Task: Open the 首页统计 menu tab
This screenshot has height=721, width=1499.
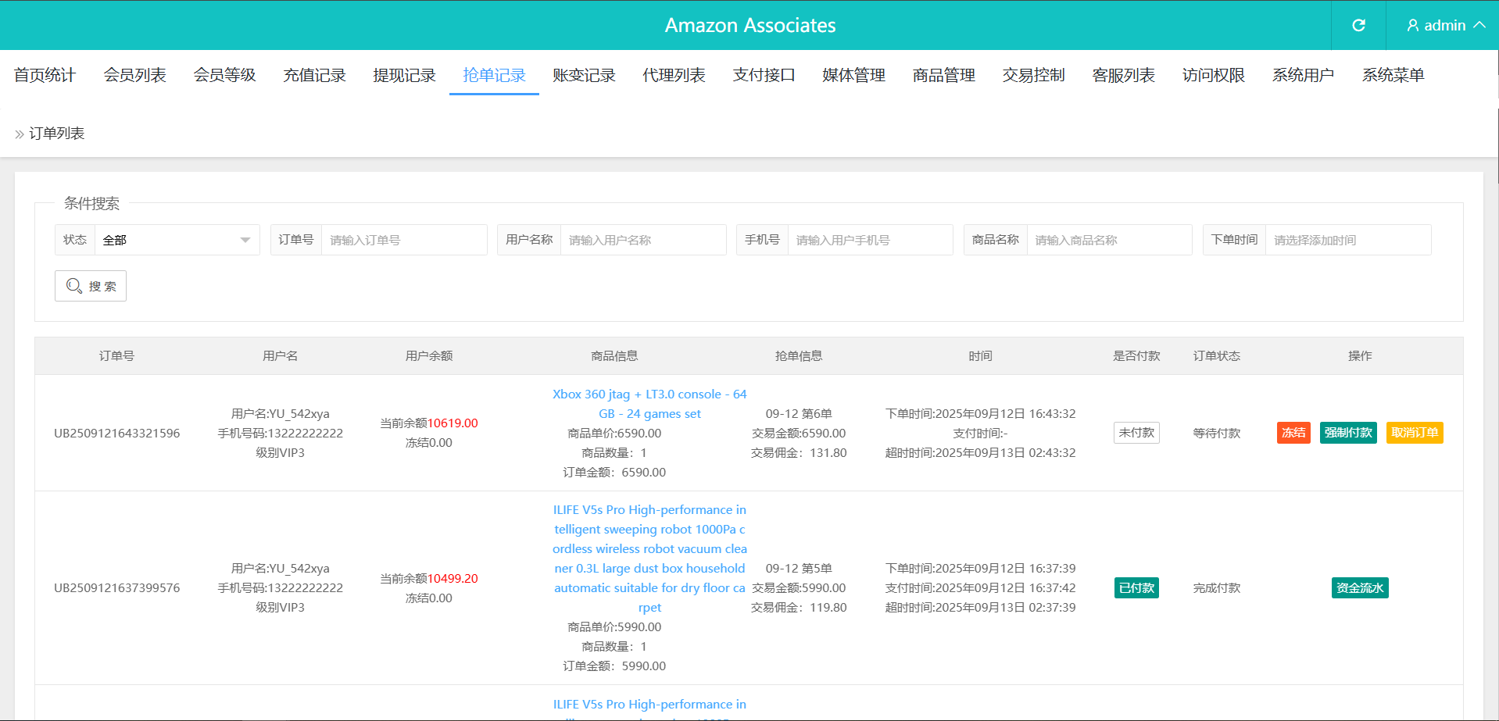Action: [x=45, y=75]
